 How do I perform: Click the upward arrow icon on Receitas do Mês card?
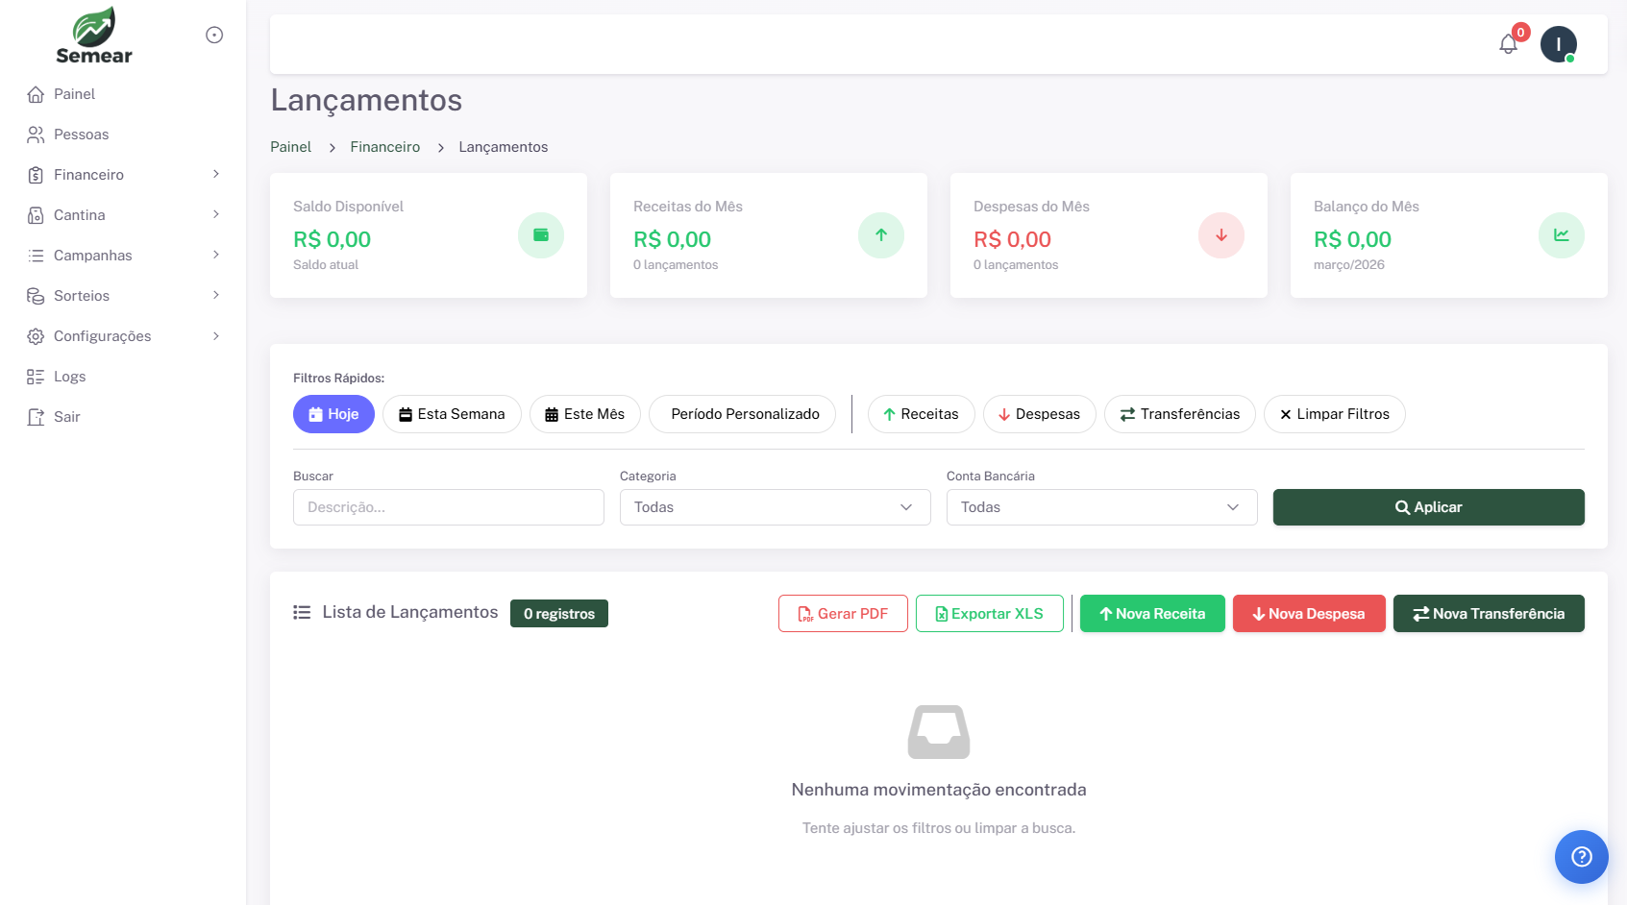click(x=881, y=234)
